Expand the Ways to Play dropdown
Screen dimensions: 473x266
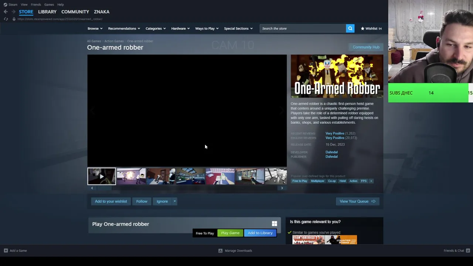click(x=207, y=28)
